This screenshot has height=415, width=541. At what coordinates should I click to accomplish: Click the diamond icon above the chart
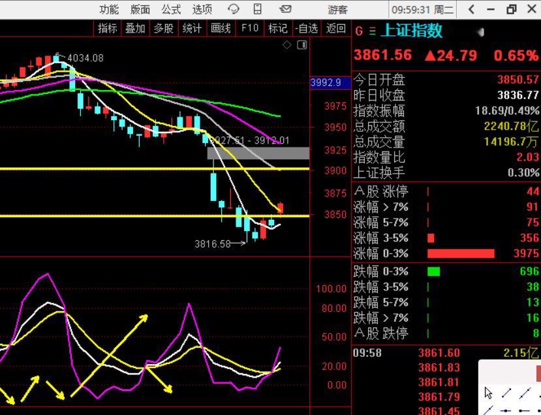(x=286, y=45)
